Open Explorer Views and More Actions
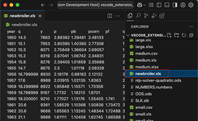 191,27
